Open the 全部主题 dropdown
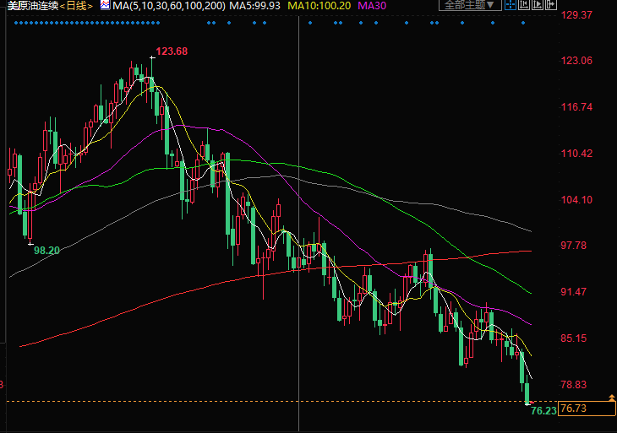 469,7
